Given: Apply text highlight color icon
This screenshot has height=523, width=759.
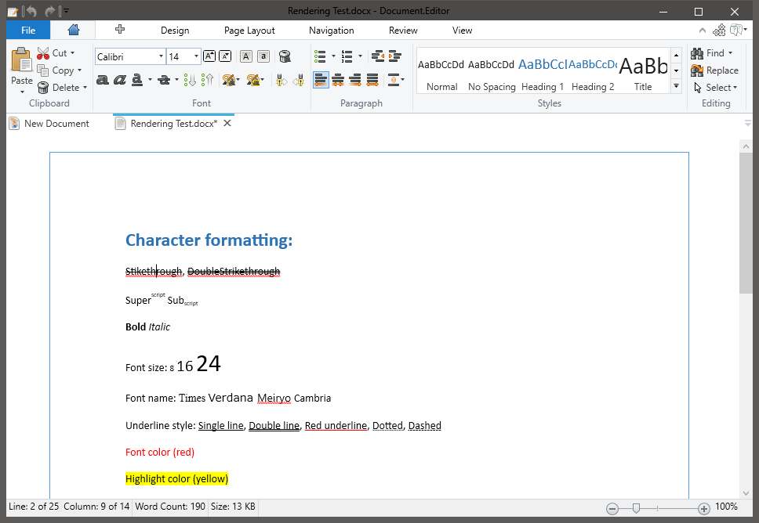Looking at the screenshot, I should [x=252, y=80].
